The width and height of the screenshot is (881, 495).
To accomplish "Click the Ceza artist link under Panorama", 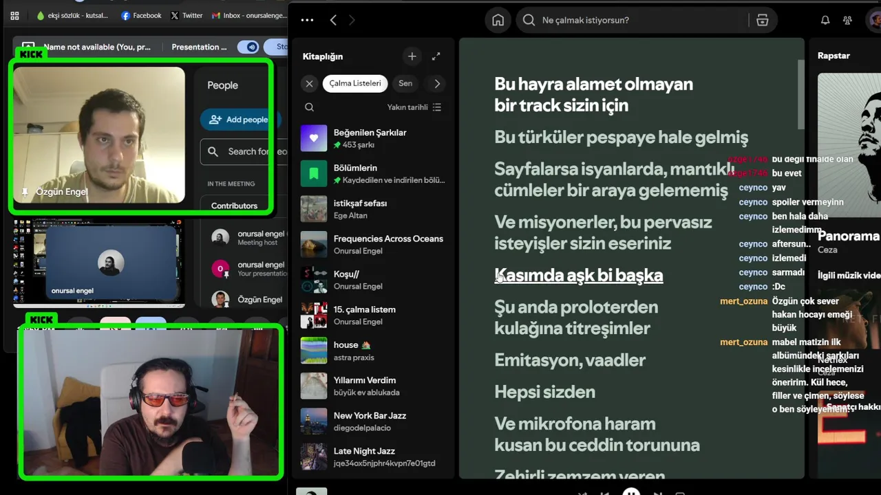I will (x=827, y=250).
